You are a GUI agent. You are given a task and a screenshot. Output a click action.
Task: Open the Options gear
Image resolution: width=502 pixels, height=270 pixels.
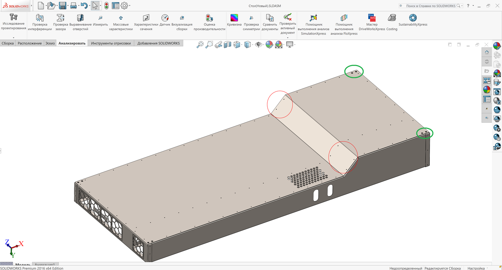[124, 6]
